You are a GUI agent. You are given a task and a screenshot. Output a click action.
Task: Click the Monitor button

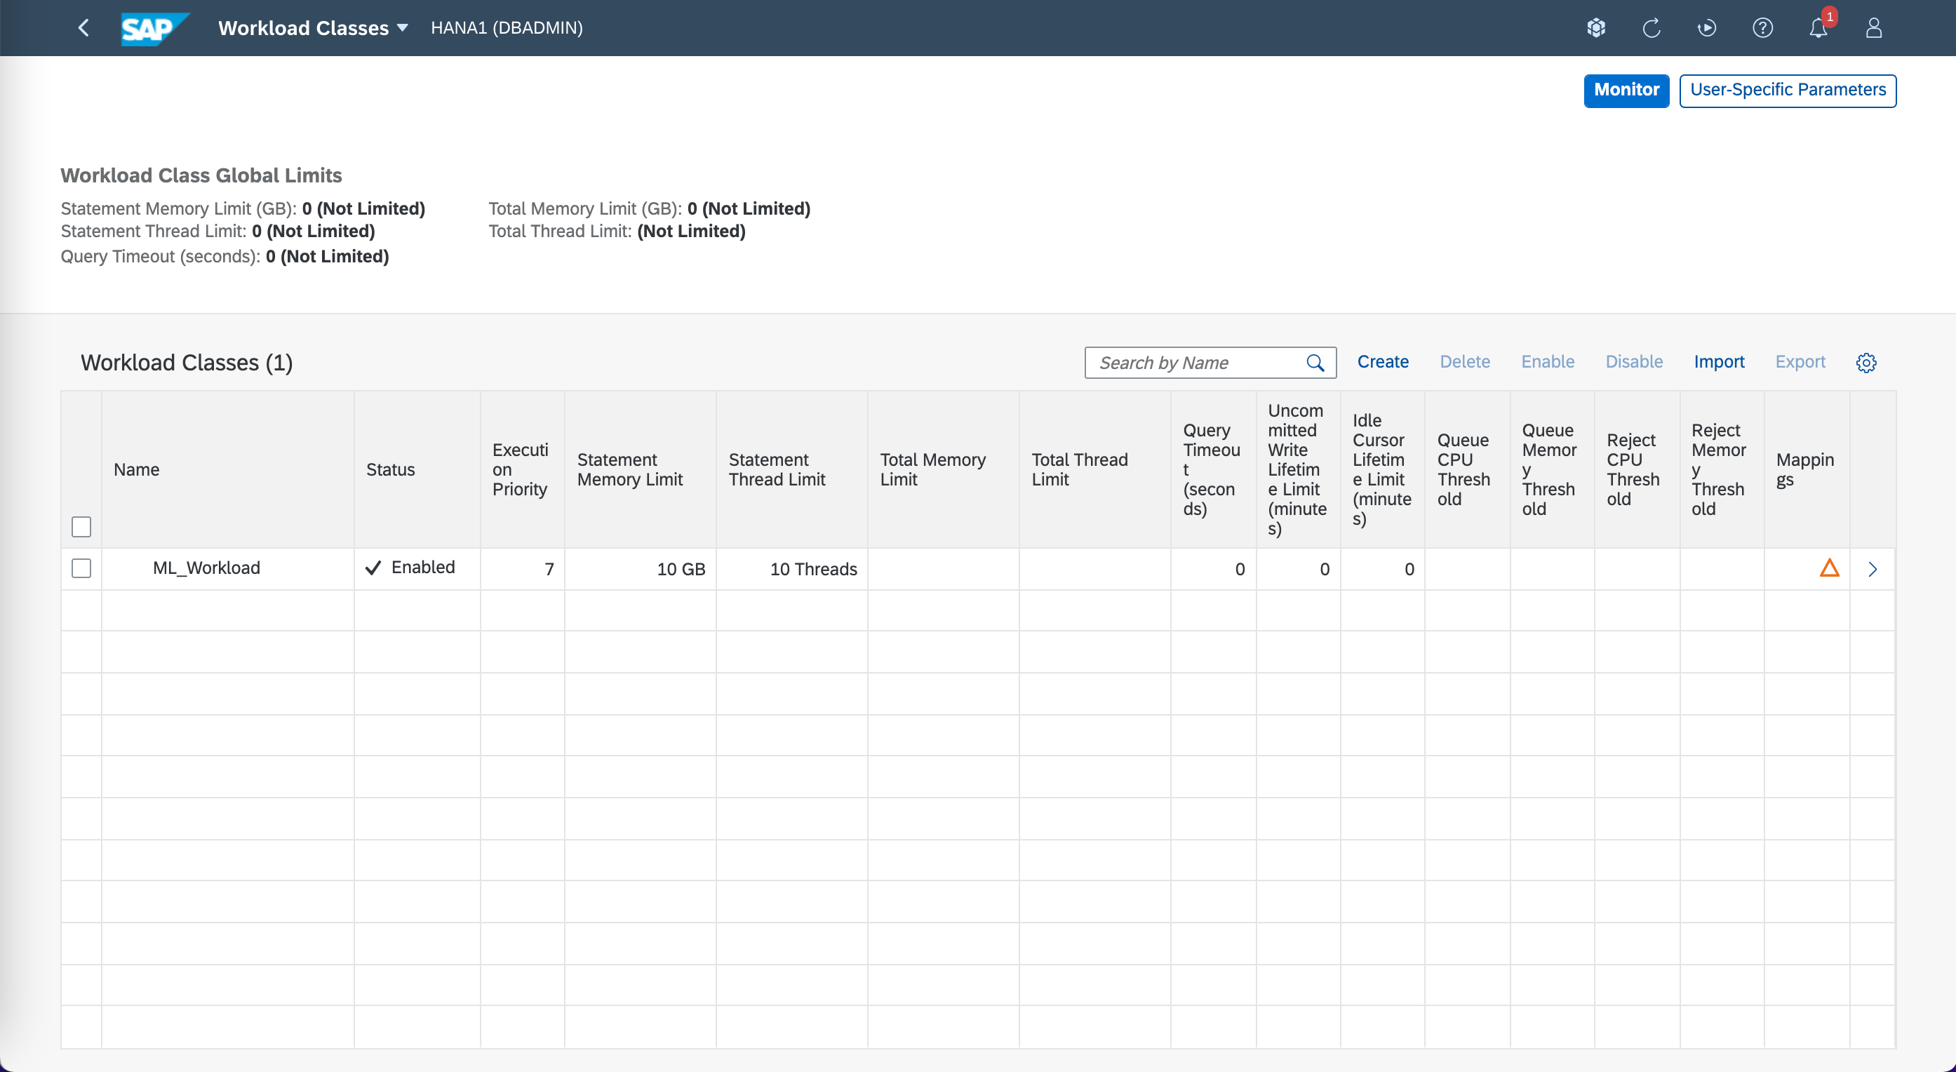point(1626,91)
